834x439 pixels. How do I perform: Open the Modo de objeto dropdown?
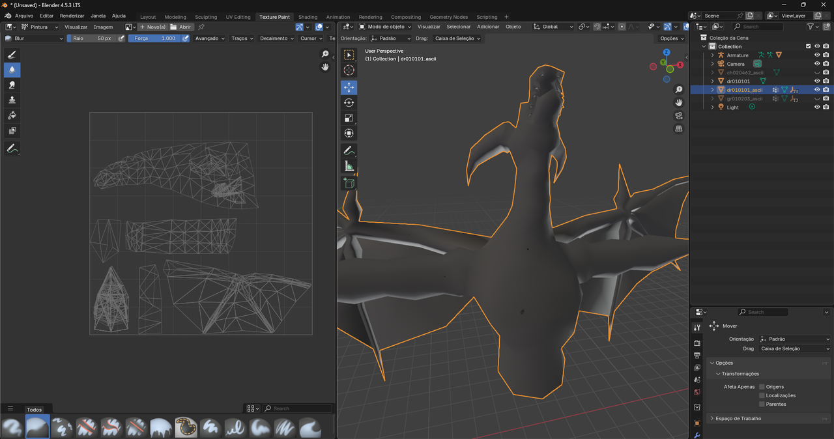click(386, 27)
